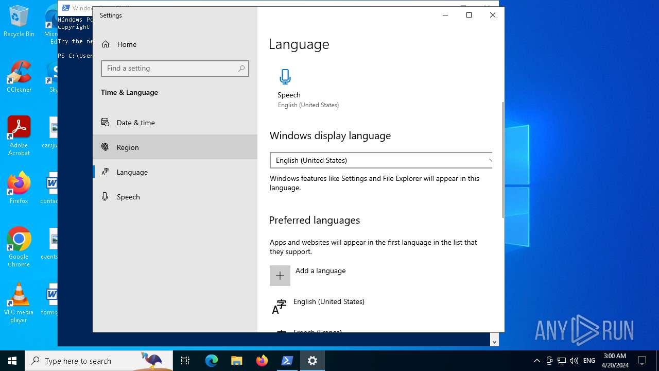This screenshot has height=371, width=659.
Task: Launch Firefox from taskbar
Action: (262, 361)
